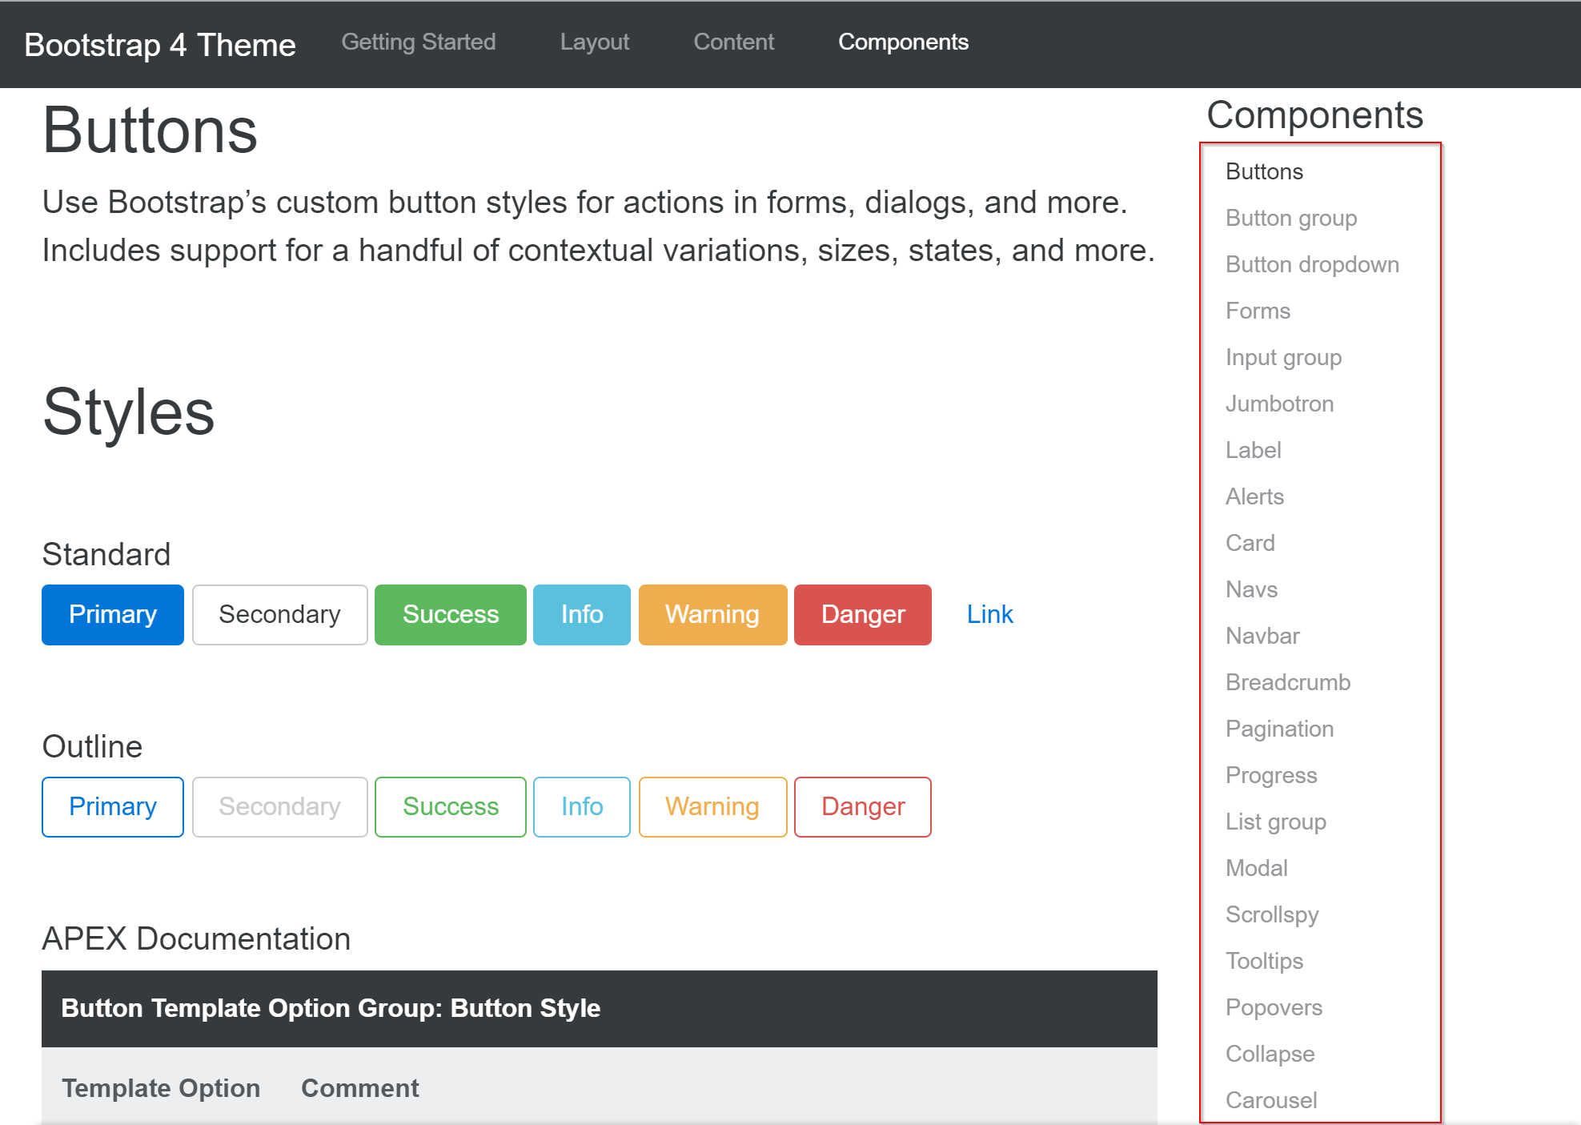Select Pagination from Components sidebar
This screenshot has width=1581, height=1125.
(x=1279, y=729)
